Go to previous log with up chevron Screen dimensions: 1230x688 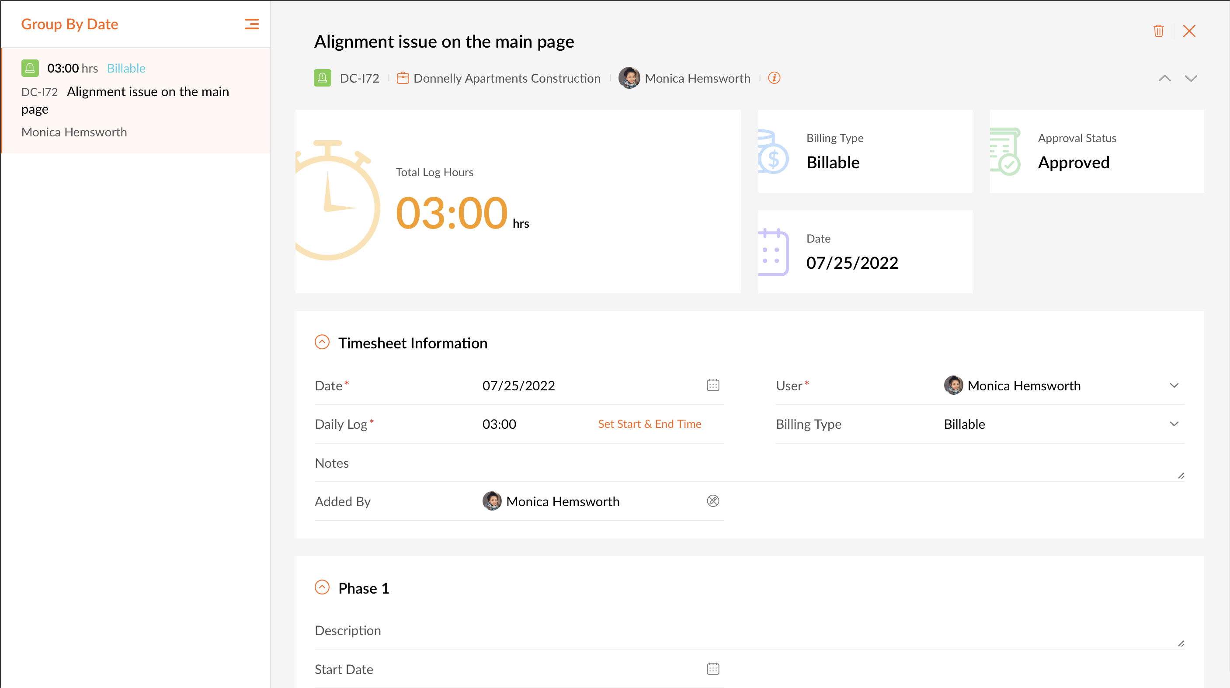click(x=1164, y=78)
